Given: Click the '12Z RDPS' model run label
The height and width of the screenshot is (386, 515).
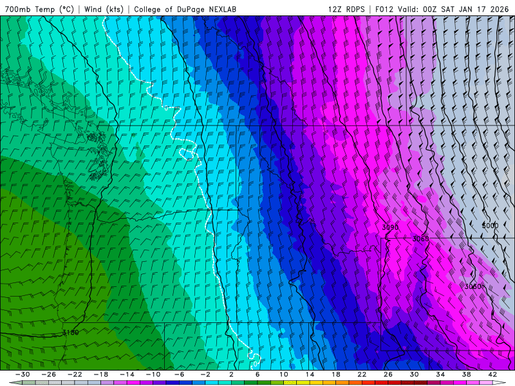Looking at the screenshot, I should (346, 9).
